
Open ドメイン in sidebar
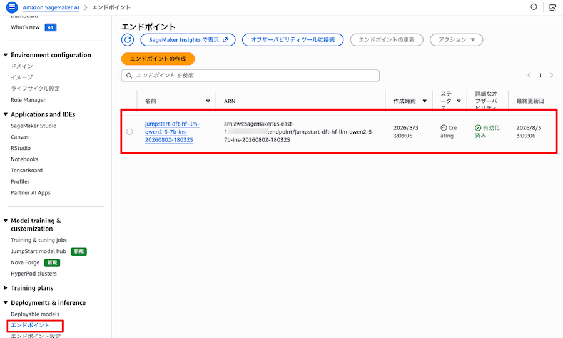coord(21,66)
